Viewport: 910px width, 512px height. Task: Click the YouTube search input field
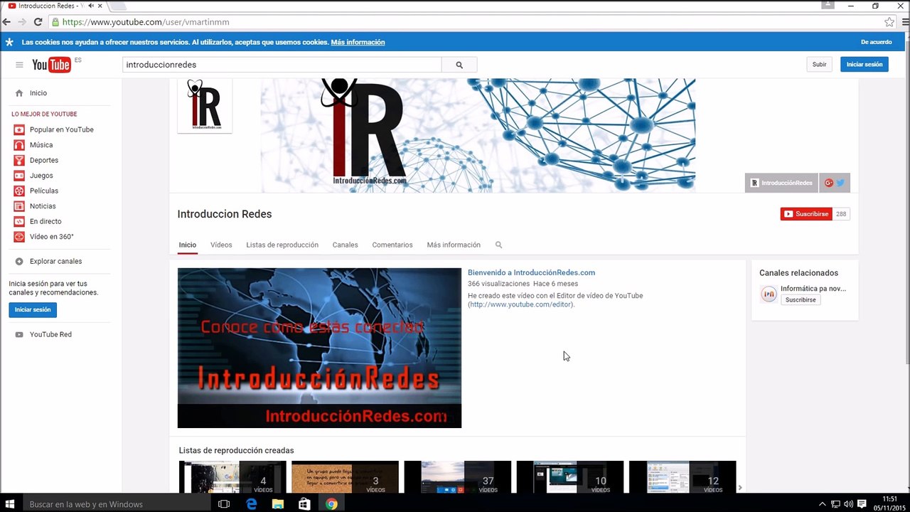282,65
